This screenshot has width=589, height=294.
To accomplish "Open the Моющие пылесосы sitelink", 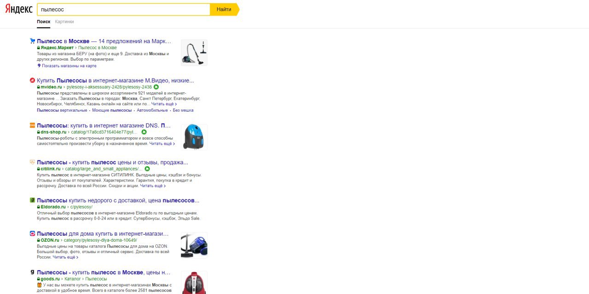I will pyautogui.click(x=112, y=110).
